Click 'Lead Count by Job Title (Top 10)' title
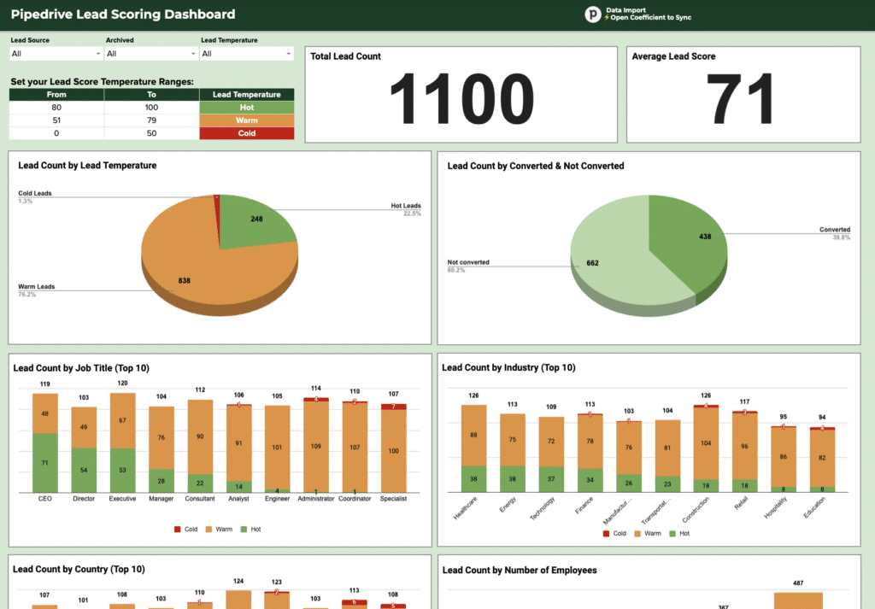Viewport: 875px width, 609px height. [x=81, y=368]
